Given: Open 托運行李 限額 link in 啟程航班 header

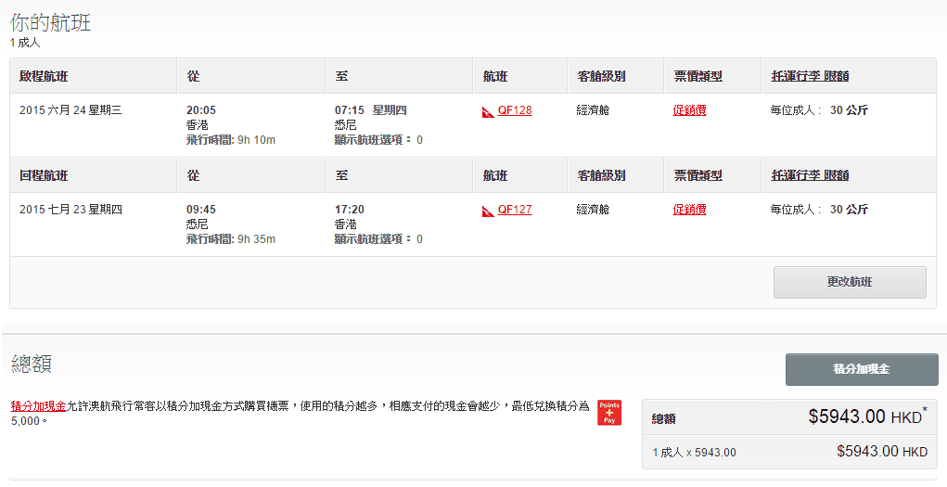Looking at the screenshot, I should click(x=810, y=76).
